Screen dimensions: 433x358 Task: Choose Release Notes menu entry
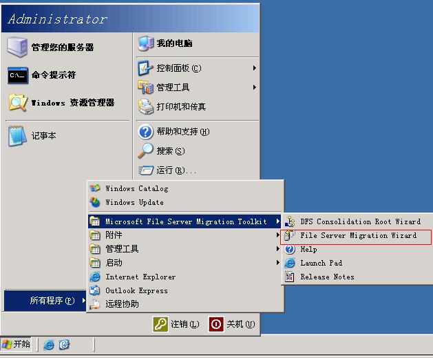pyautogui.click(x=357, y=277)
